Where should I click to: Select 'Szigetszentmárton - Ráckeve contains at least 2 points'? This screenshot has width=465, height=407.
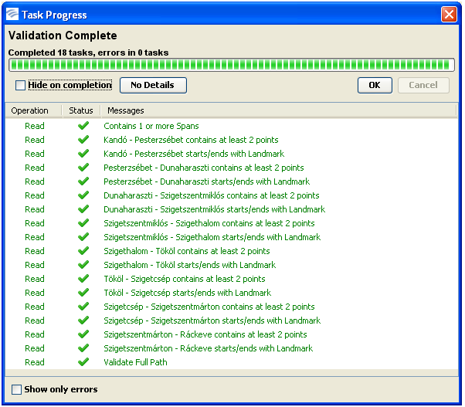pos(205,334)
